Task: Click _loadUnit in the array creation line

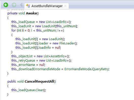Action: pyautogui.click(x=24, y=26)
